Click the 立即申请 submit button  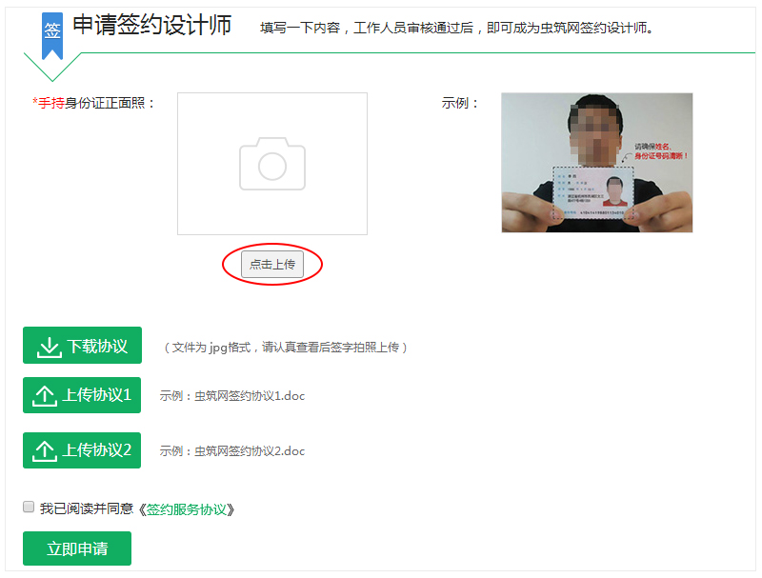pos(76,548)
